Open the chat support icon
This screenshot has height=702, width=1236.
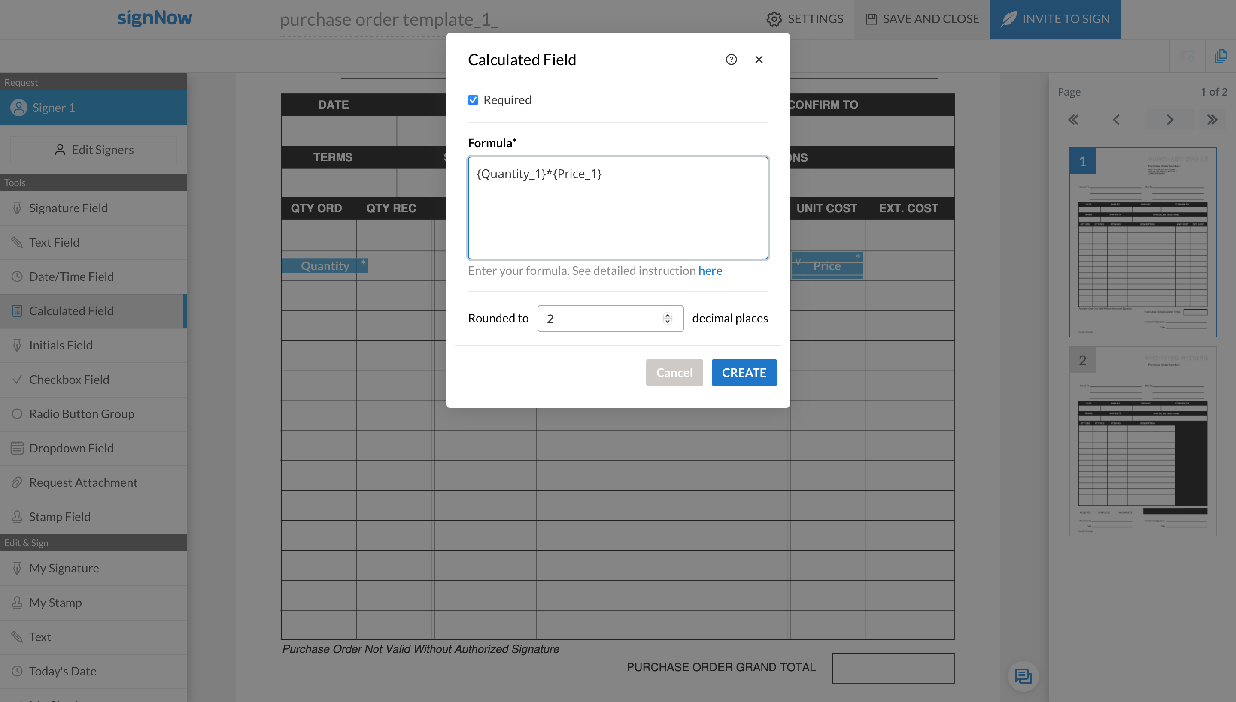point(1023,676)
